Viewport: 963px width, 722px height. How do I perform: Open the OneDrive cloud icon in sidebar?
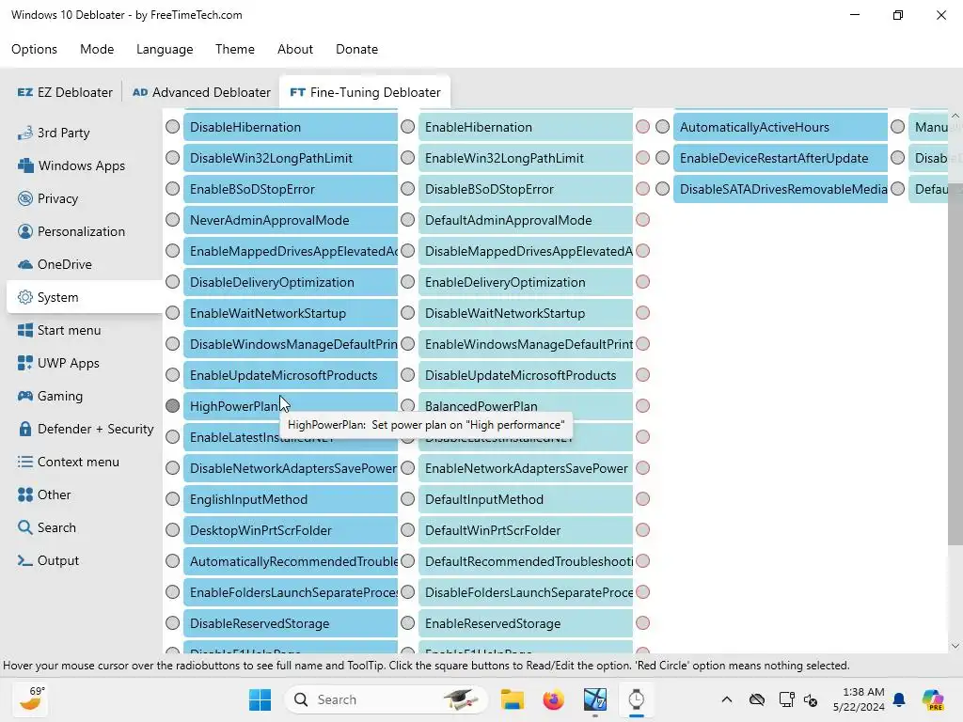pos(25,264)
